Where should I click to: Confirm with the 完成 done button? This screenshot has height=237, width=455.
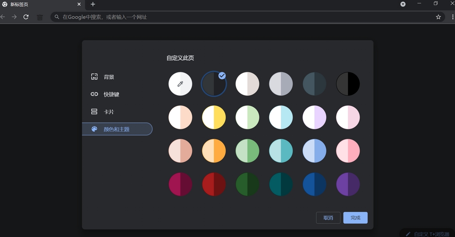point(355,218)
